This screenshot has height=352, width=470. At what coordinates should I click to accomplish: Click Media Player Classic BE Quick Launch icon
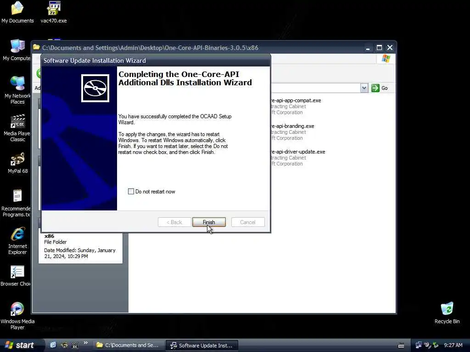(x=75, y=345)
